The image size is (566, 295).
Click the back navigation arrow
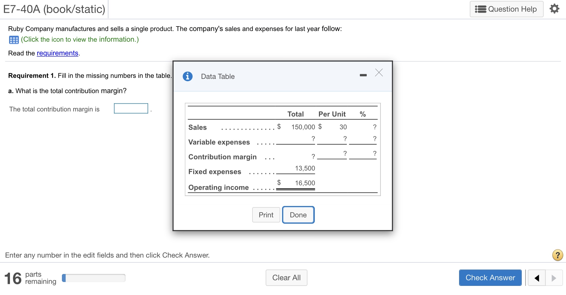tap(536, 278)
